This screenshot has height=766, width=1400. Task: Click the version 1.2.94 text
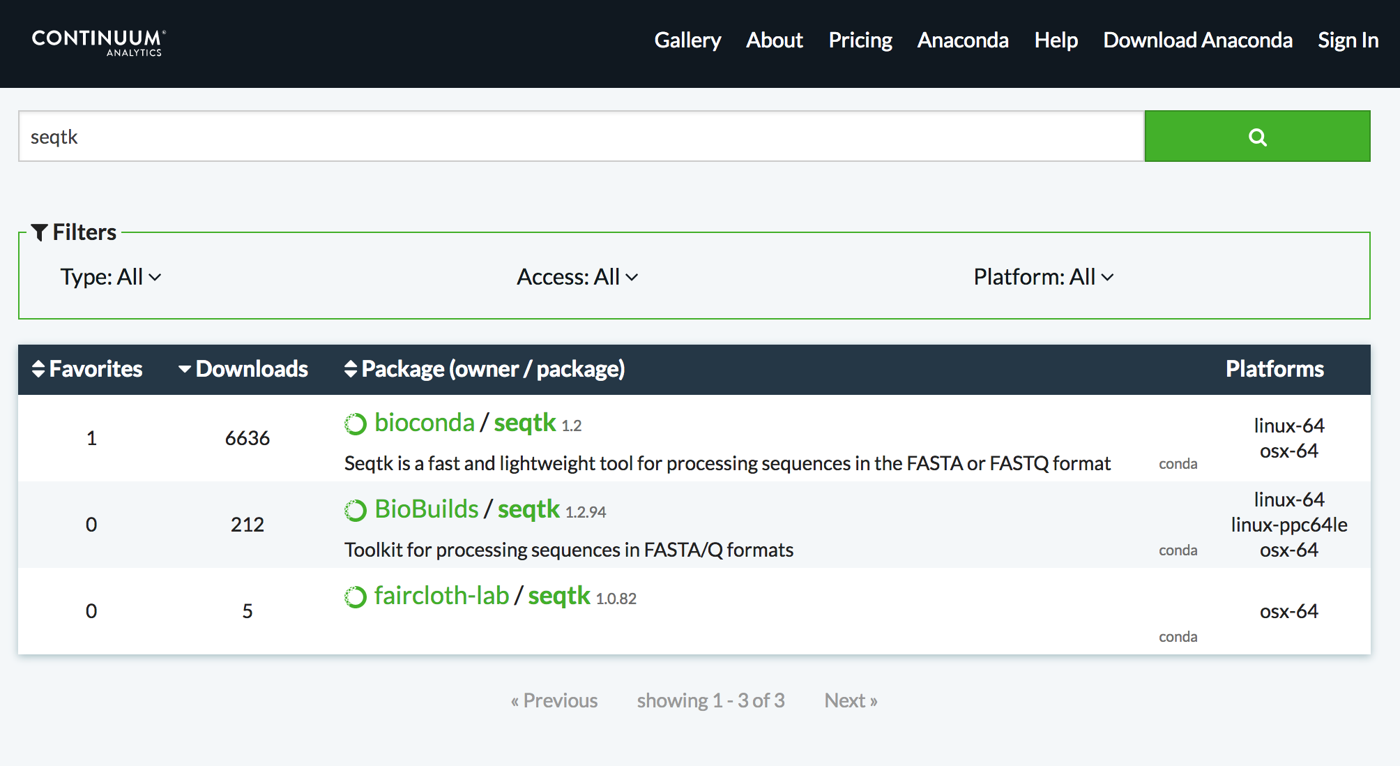tap(586, 512)
